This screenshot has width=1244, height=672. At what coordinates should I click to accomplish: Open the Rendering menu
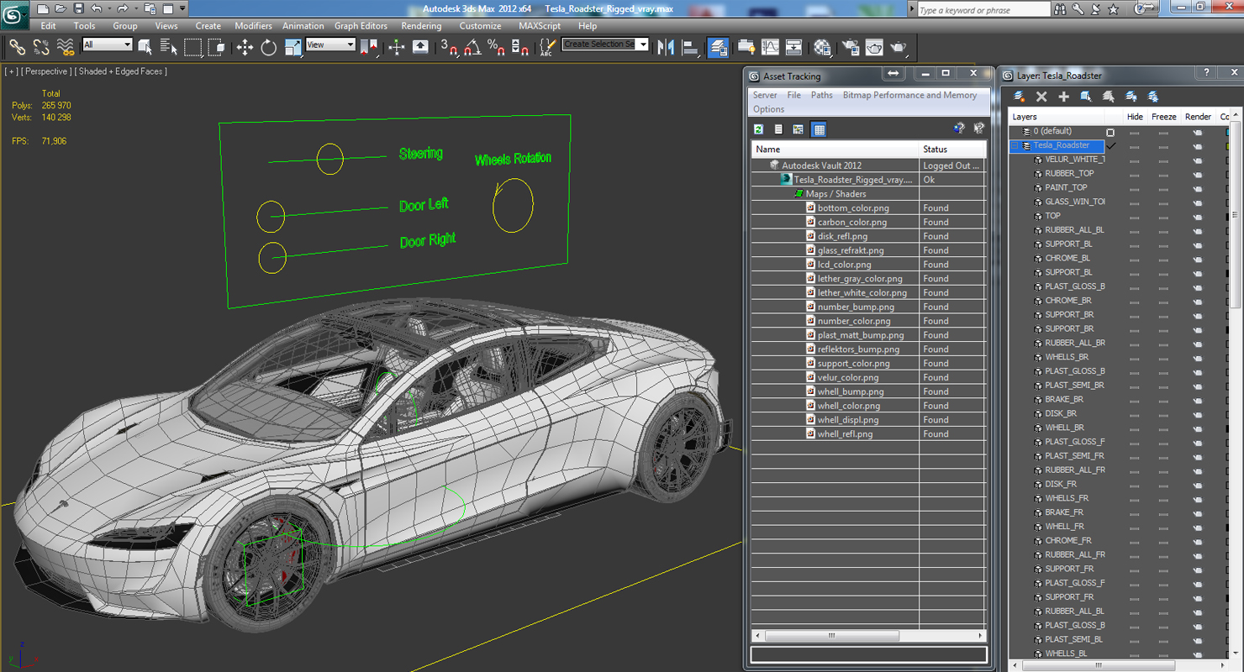coord(421,26)
